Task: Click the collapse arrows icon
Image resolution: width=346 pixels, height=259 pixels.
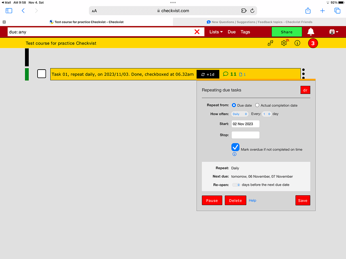Action: (270, 43)
